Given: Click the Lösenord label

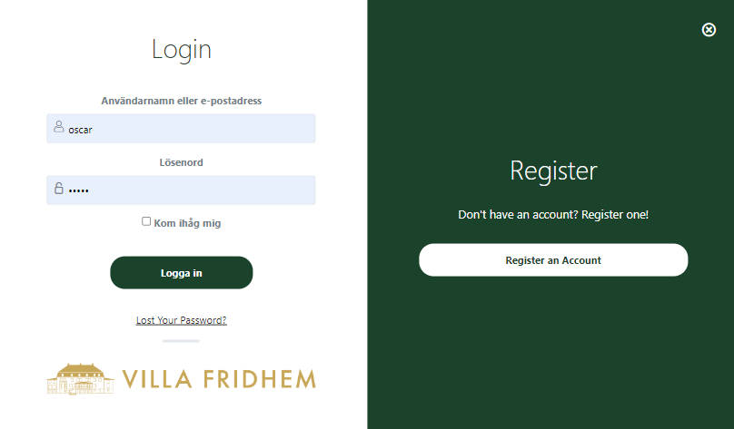Looking at the screenshot, I should pyautogui.click(x=182, y=162).
